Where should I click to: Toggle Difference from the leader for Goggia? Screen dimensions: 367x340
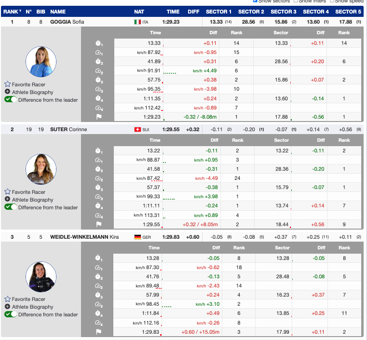click(x=11, y=100)
